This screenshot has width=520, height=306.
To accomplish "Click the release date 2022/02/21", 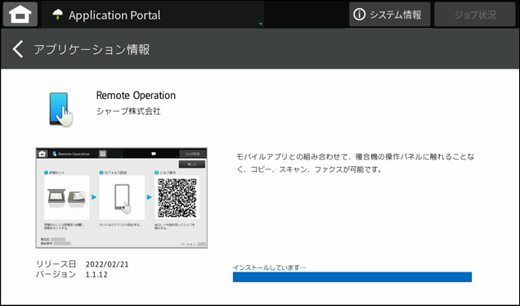I will [x=107, y=264].
